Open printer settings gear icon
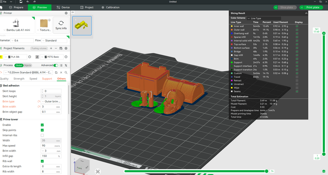The width and height of the screenshot is (328, 175). (66, 13)
